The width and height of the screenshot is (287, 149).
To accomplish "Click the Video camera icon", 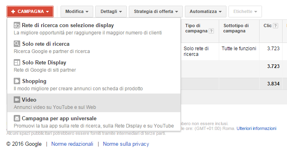I will click(17, 100).
